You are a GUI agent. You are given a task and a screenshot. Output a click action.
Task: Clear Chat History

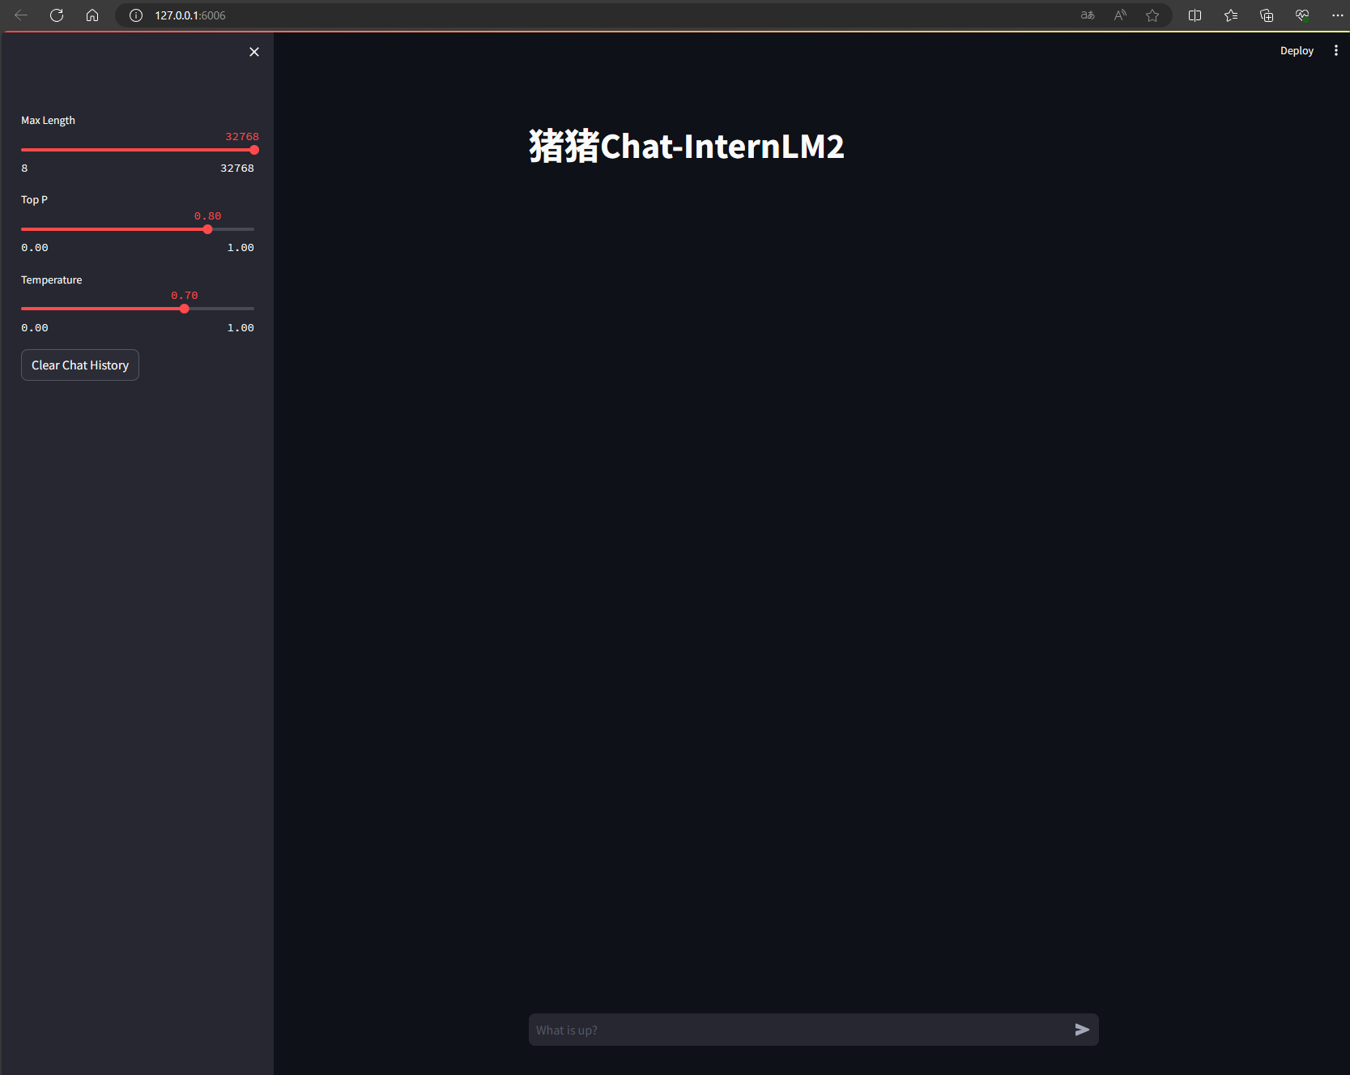(80, 365)
